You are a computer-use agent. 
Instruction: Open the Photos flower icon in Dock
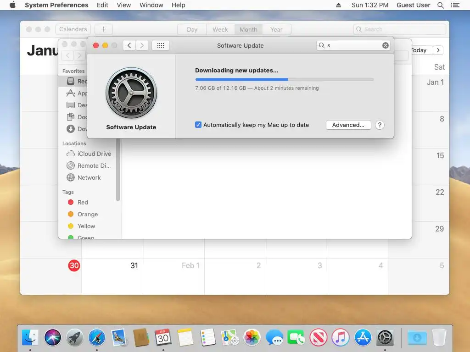252,337
